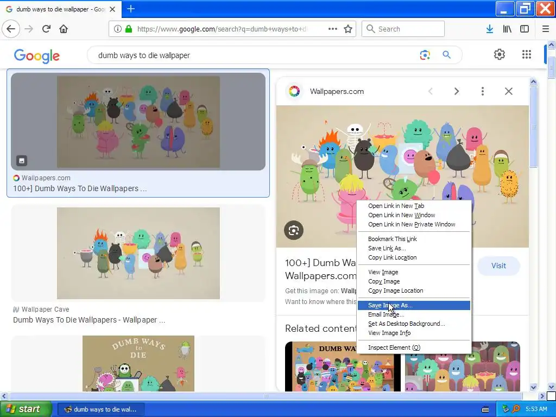Open Wallpaper Cave result thumbnail
Viewport: 556px width, 417px height.
coord(138,253)
